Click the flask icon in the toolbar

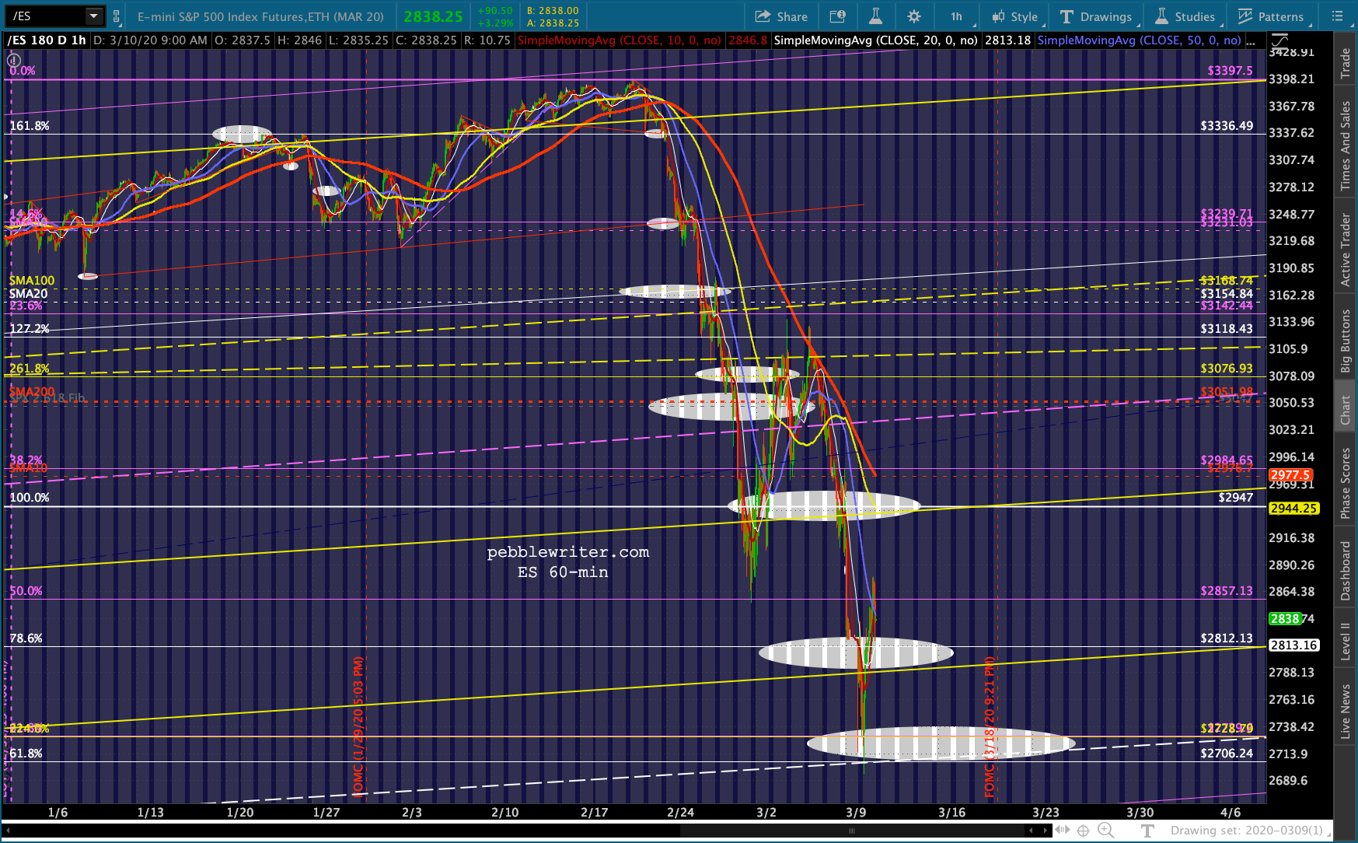tap(875, 16)
